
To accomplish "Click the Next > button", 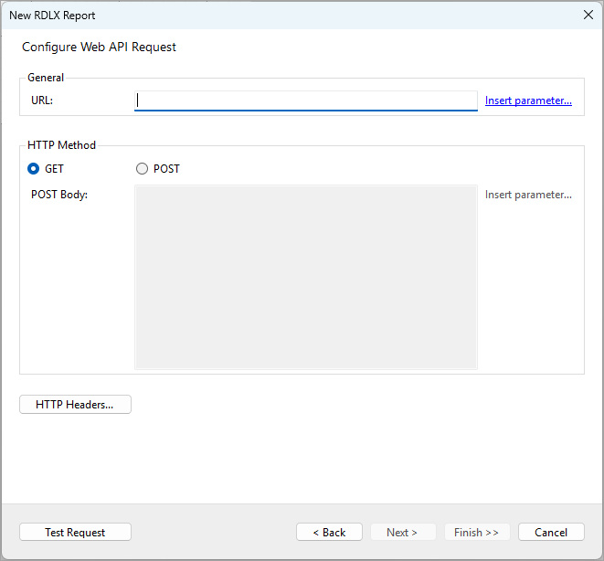I will point(403,532).
